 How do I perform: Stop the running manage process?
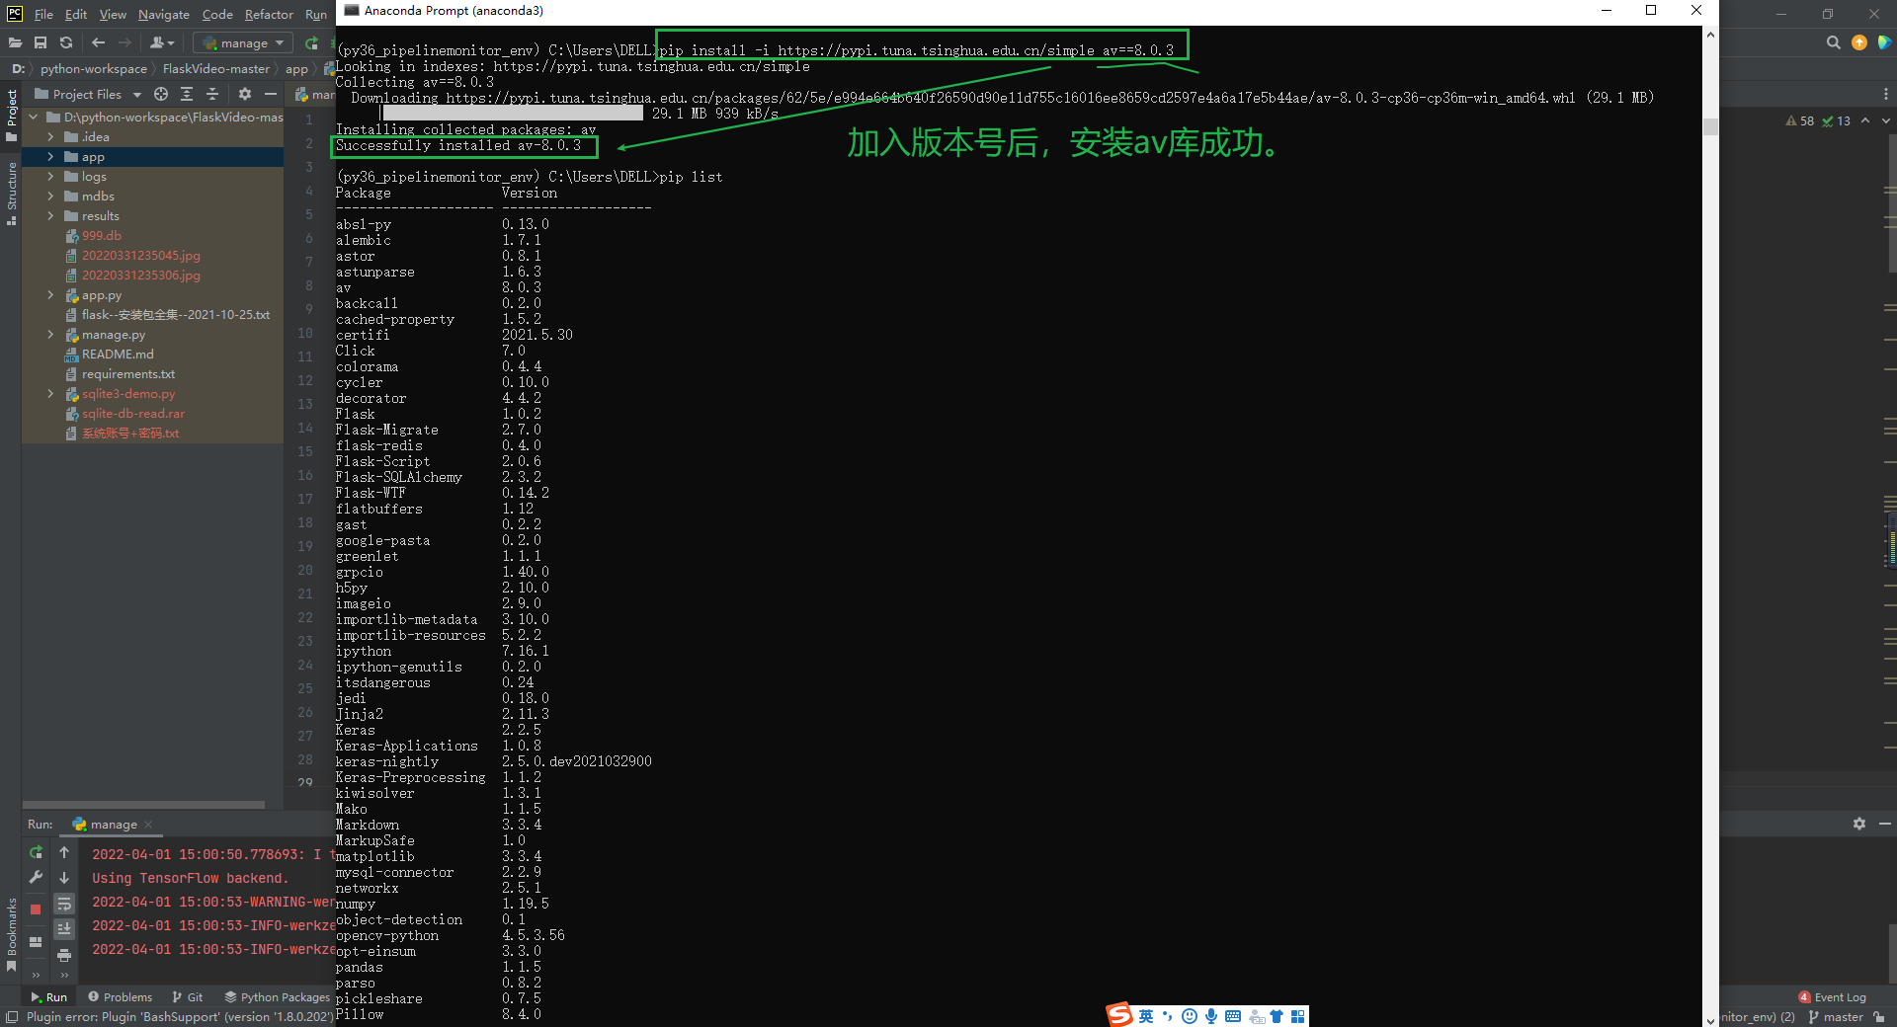pyautogui.click(x=36, y=909)
